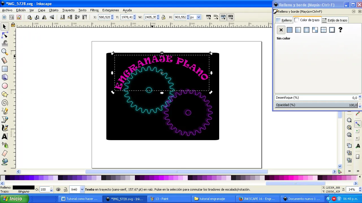Click Deselect icon in toolbar
The height and width of the screenshot is (203, 362).
click(x=19, y=17)
